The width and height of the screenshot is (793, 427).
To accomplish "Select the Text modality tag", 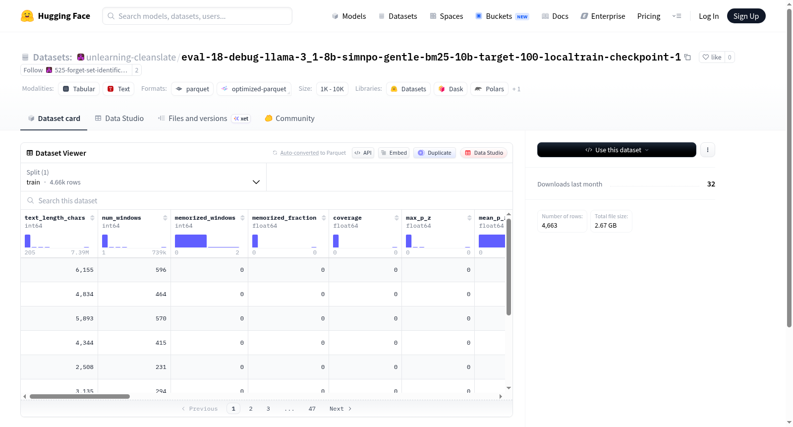I will (118, 89).
